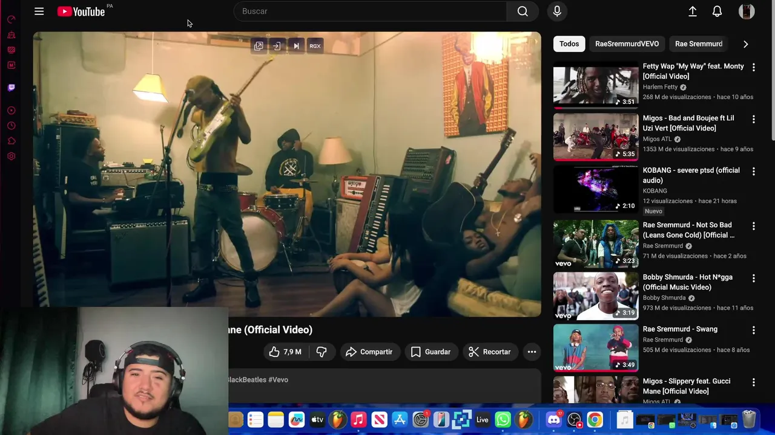The width and height of the screenshot is (775, 435).
Task: Visit the Migos ATL channel under Bad and Boujee
Action: pyautogui.click(x=657, y=139)
